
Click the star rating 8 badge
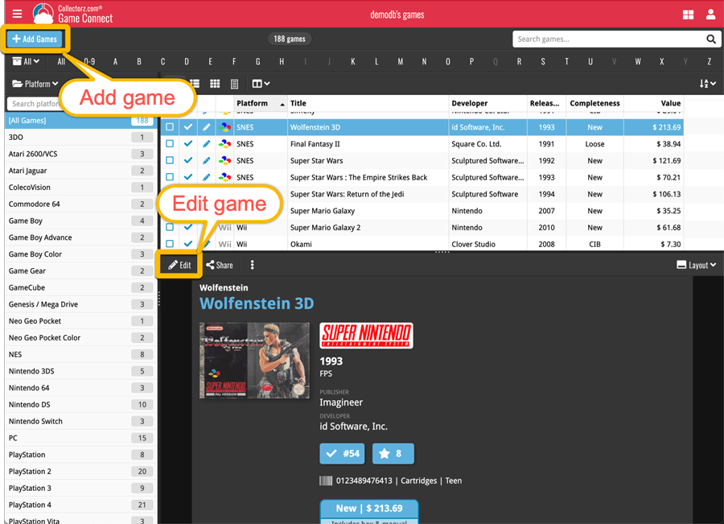(393, 454)
